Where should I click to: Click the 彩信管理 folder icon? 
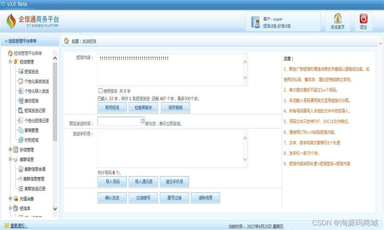pyautogui.click(x=16, y=149)
